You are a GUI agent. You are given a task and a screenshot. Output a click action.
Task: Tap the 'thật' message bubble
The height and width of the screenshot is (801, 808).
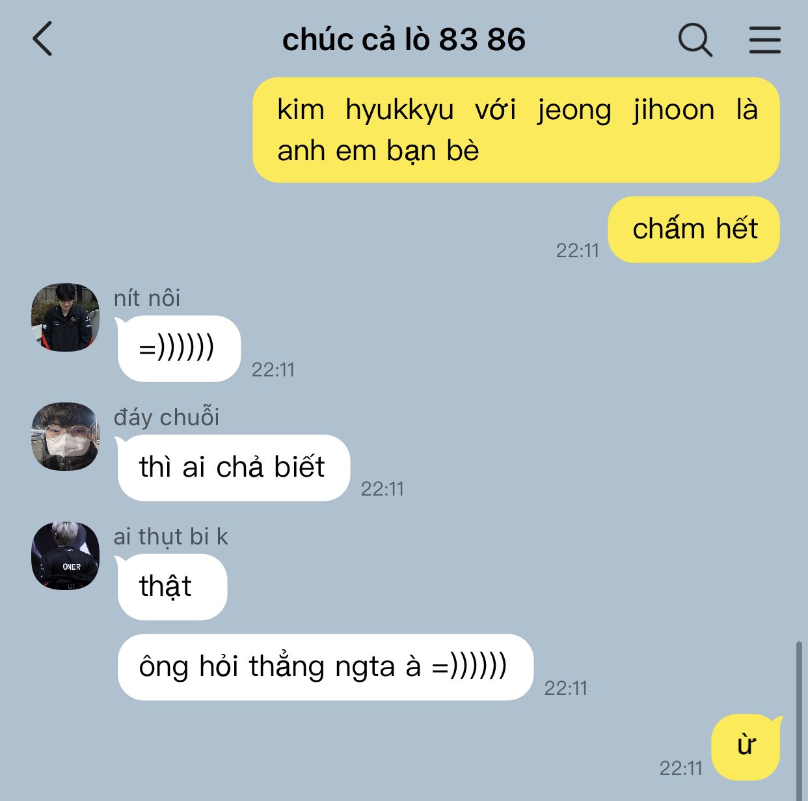[172, 587]
